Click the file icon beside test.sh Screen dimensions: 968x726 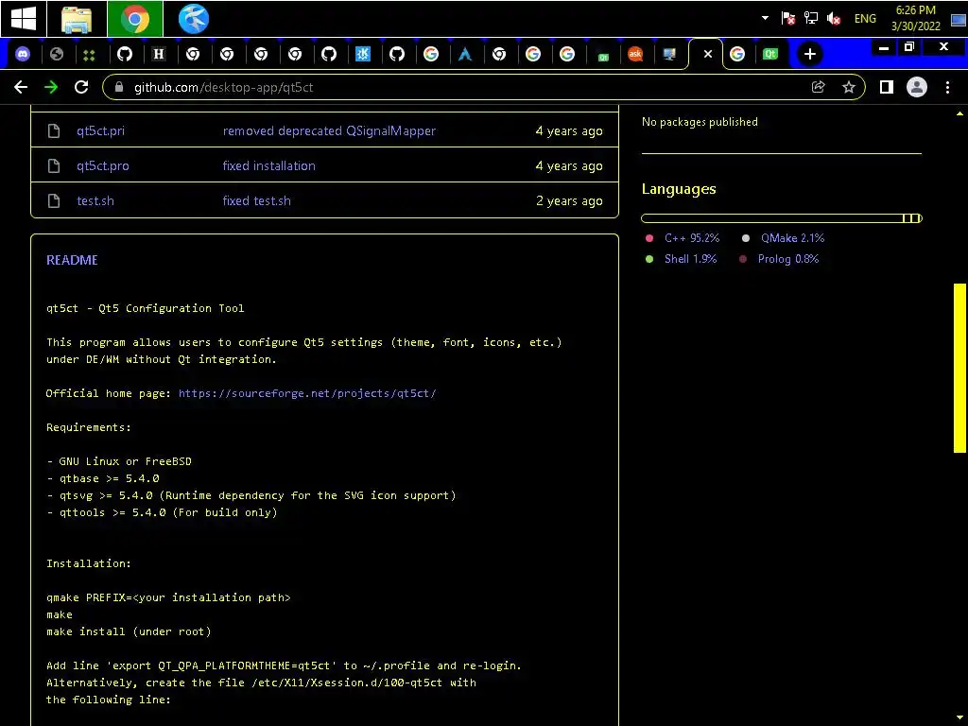point(54,200)
